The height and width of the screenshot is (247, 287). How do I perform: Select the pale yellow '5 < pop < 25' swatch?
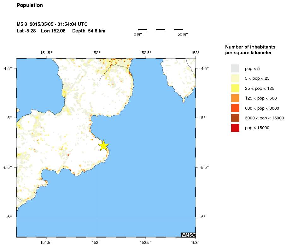click(x=235, y=78)
